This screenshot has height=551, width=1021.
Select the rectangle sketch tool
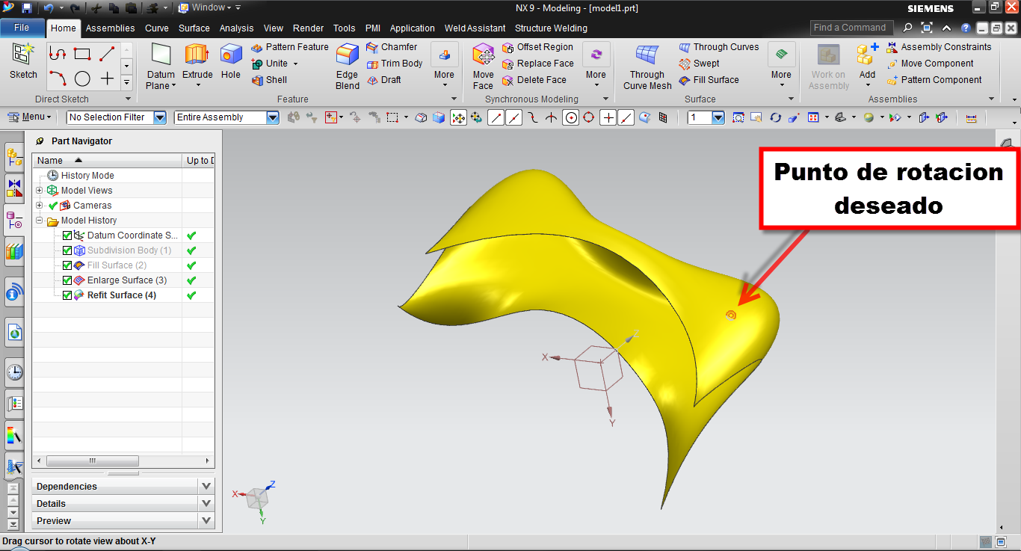pos(82,54)
